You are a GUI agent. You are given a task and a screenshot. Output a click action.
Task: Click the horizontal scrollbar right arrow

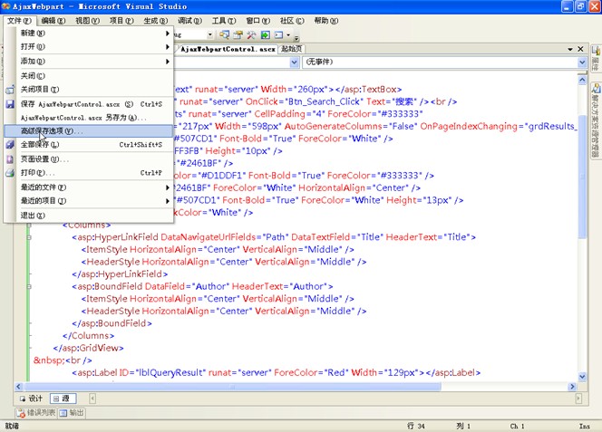(x=572, y=387)
